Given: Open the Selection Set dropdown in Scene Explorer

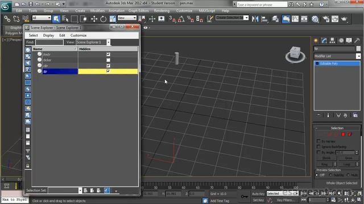Looking at the screenshot, I should point(80,190).
